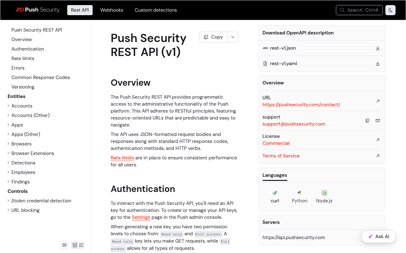Click the Search box in the header
This screenshot has height=253, width=406.
pos(359,10)
